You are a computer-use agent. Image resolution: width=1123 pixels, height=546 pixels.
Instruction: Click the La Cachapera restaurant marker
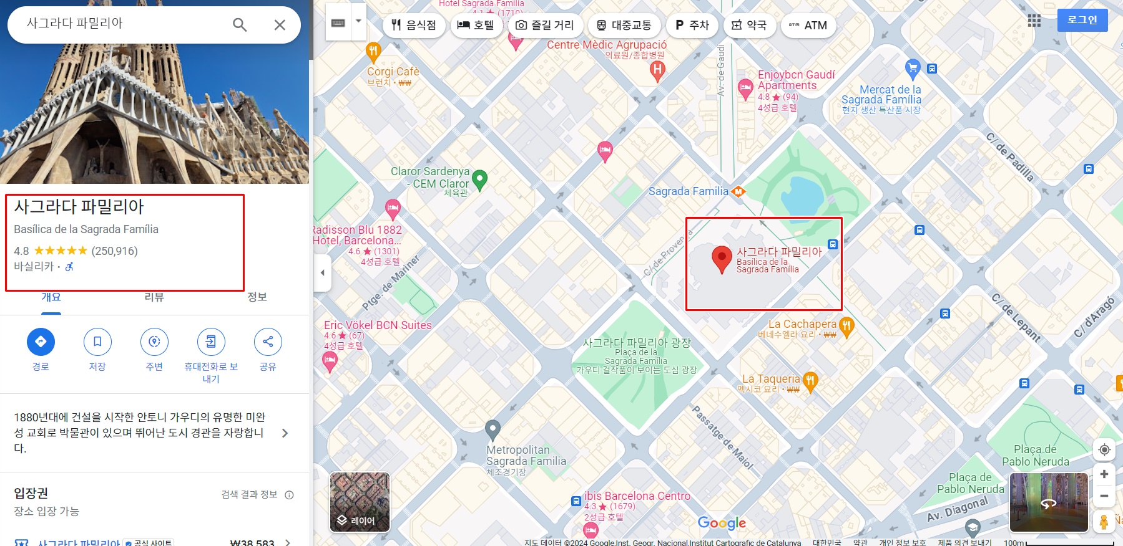pyautogui.click(x=846, y=327)
